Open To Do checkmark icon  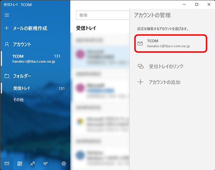46,163
